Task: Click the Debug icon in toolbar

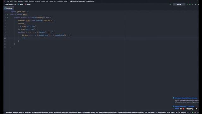Action: point(190,4)
